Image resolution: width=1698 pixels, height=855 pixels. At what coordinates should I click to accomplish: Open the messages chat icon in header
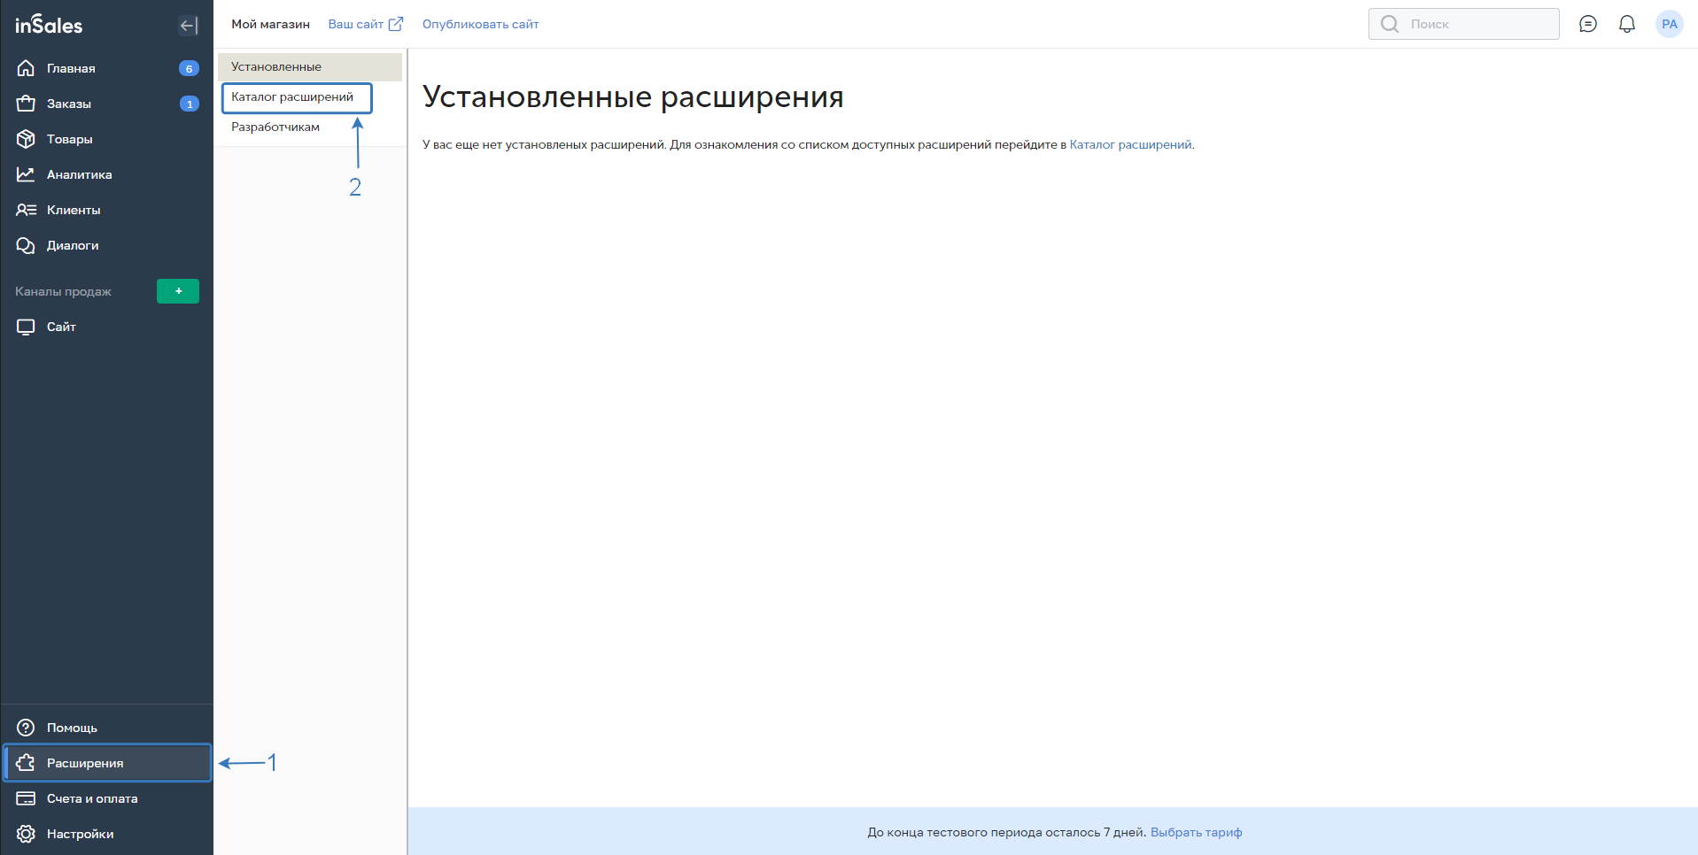pyautogui.click(x=1588, y=24)
